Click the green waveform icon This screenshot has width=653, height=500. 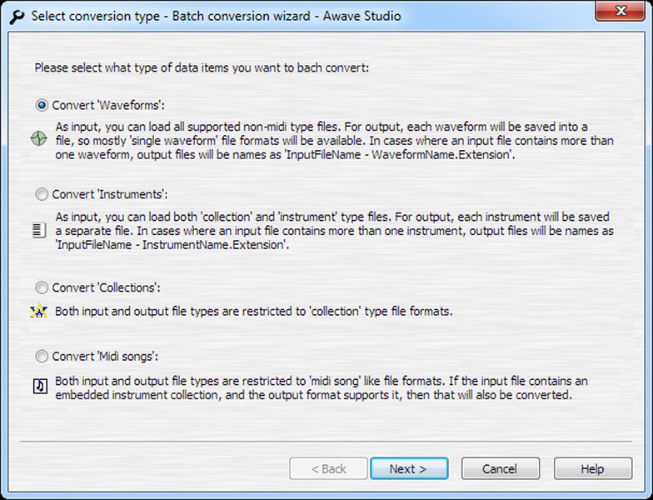[39, 139]
